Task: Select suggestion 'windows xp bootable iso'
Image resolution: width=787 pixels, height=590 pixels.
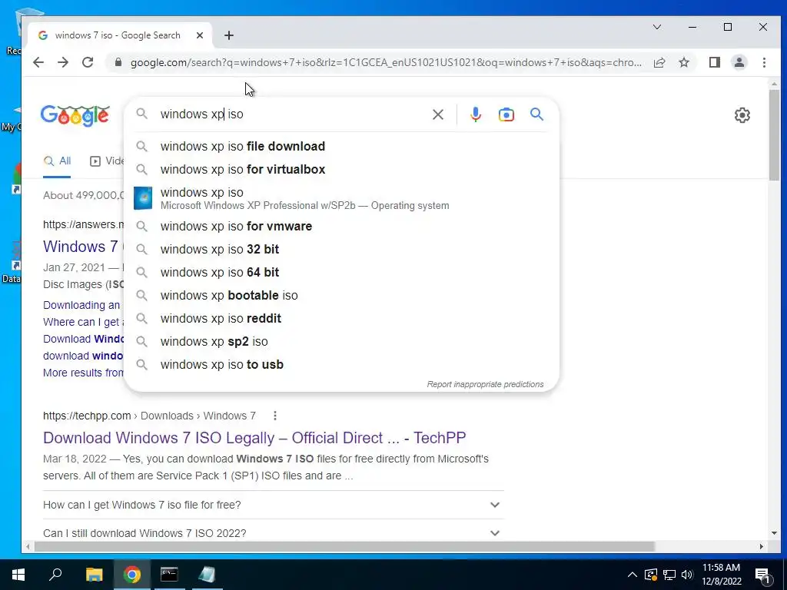Action: (341, 296)
